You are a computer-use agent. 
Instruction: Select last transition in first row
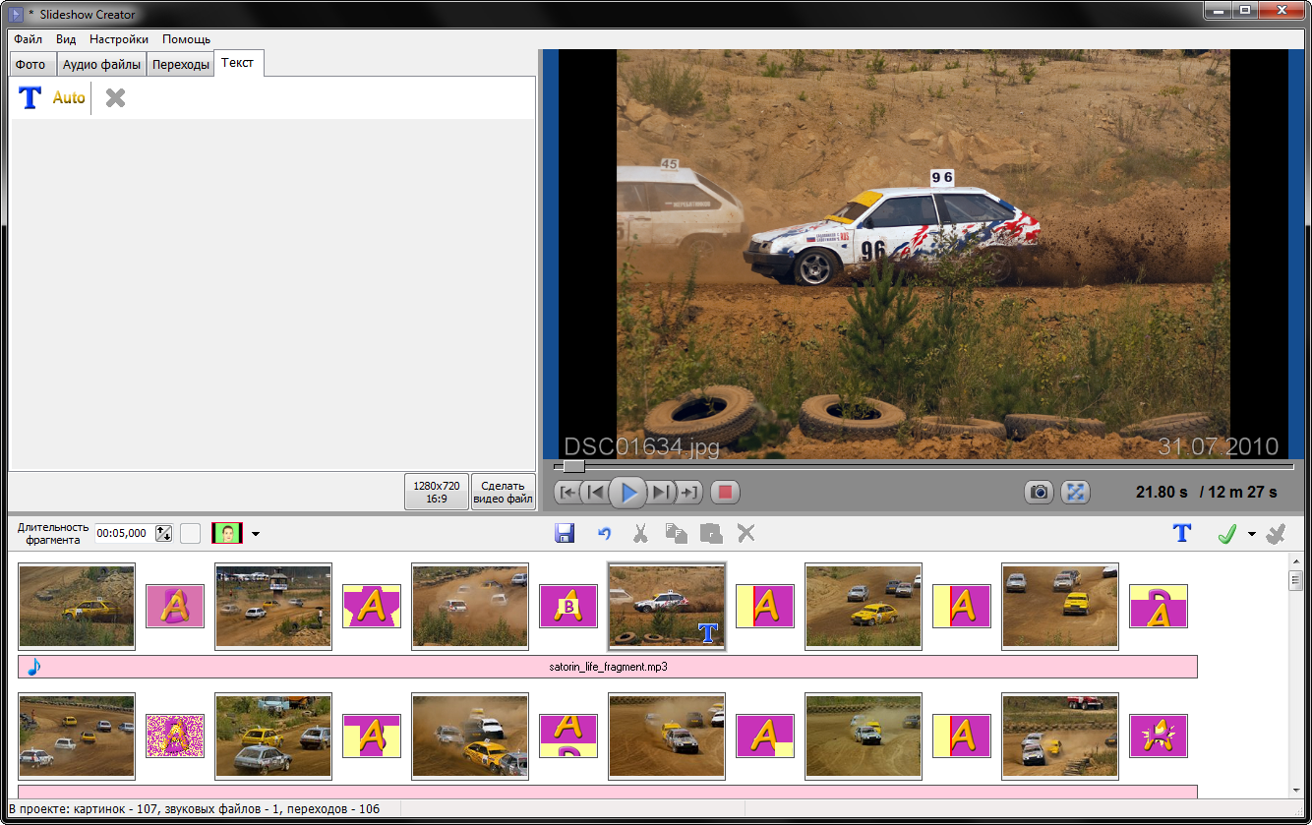coord(1159,607)
